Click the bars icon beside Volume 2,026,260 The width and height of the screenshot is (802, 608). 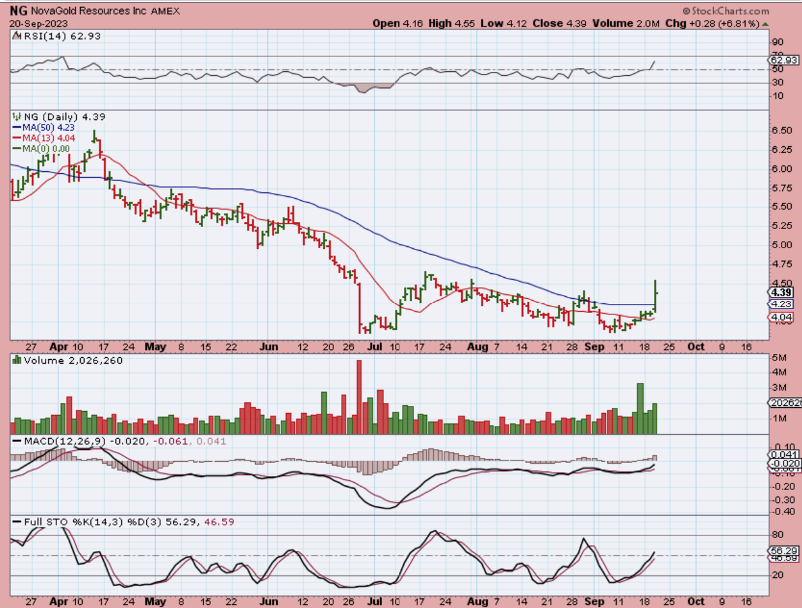pyautogui.click(x=17, y=360)
